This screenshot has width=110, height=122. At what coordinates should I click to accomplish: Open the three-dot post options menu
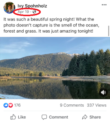[104, 5]
